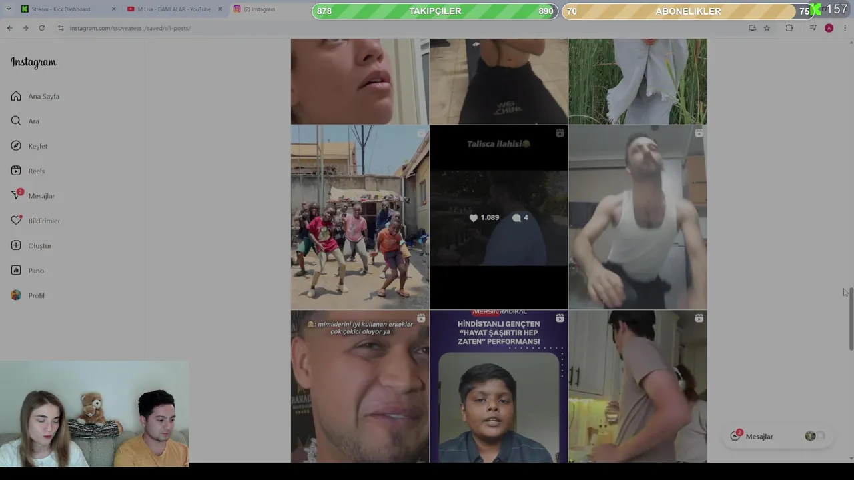854x480 pixels.
Task: Open Reels from the sidebar
Action: point(28,171)
